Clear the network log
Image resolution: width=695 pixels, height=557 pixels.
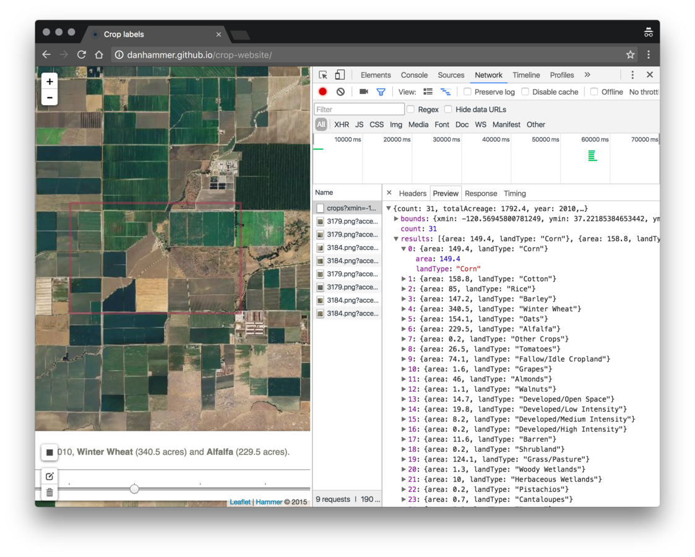click(340, 92)
